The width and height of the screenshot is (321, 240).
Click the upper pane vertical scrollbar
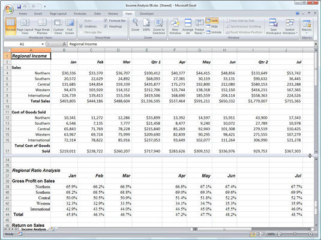[316, 68]
